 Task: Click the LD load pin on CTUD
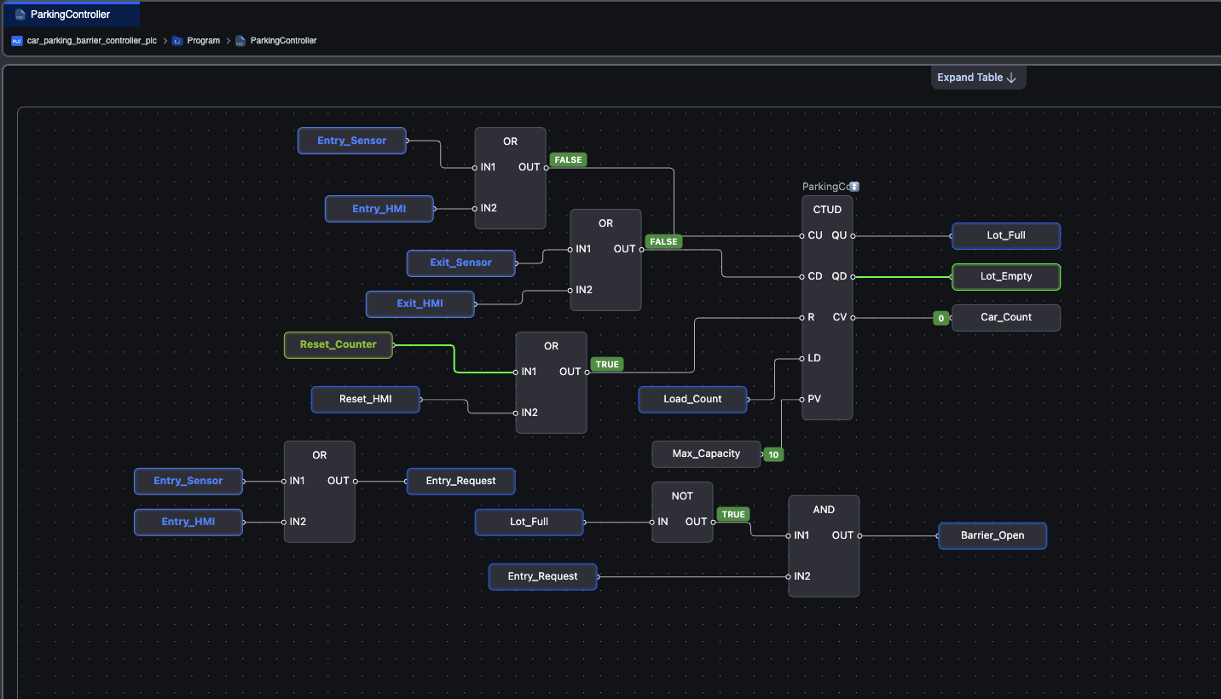click(x=802, y=358)
